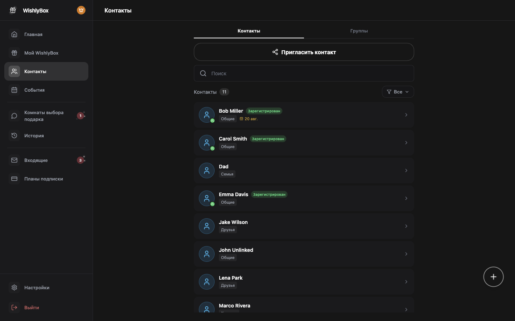515x321 pixels.
Task: Go to Главная in sidebar
Action: (x=46, y=34)
